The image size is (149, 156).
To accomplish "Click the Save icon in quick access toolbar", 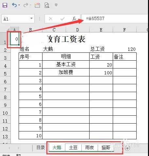I will pos(5,5).
